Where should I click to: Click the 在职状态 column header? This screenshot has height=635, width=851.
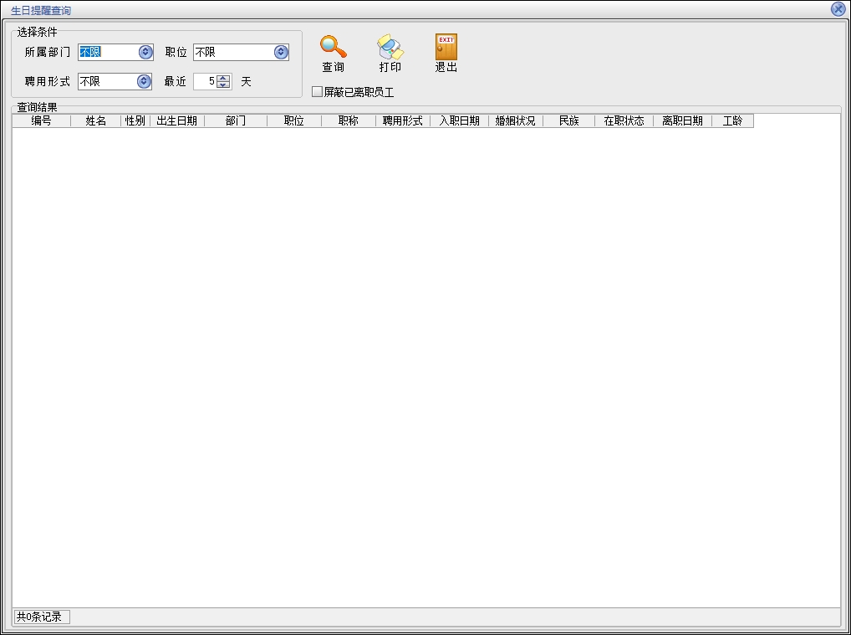[x=624, y=121]
